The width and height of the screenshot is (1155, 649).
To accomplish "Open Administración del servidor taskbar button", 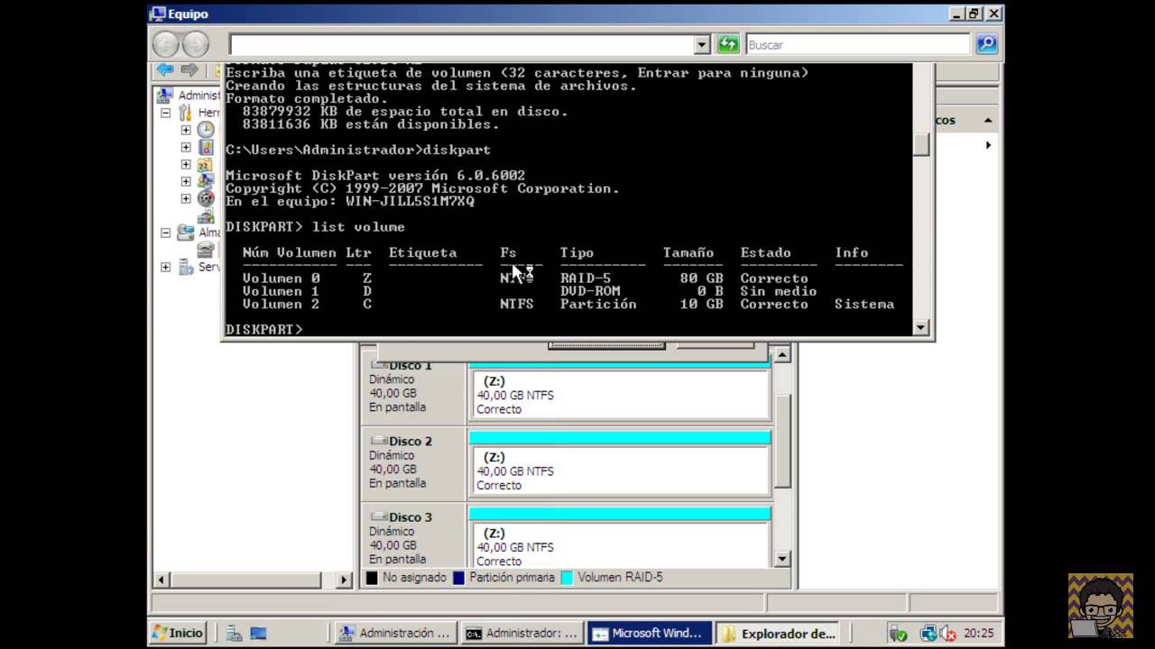I will (395, 634).
